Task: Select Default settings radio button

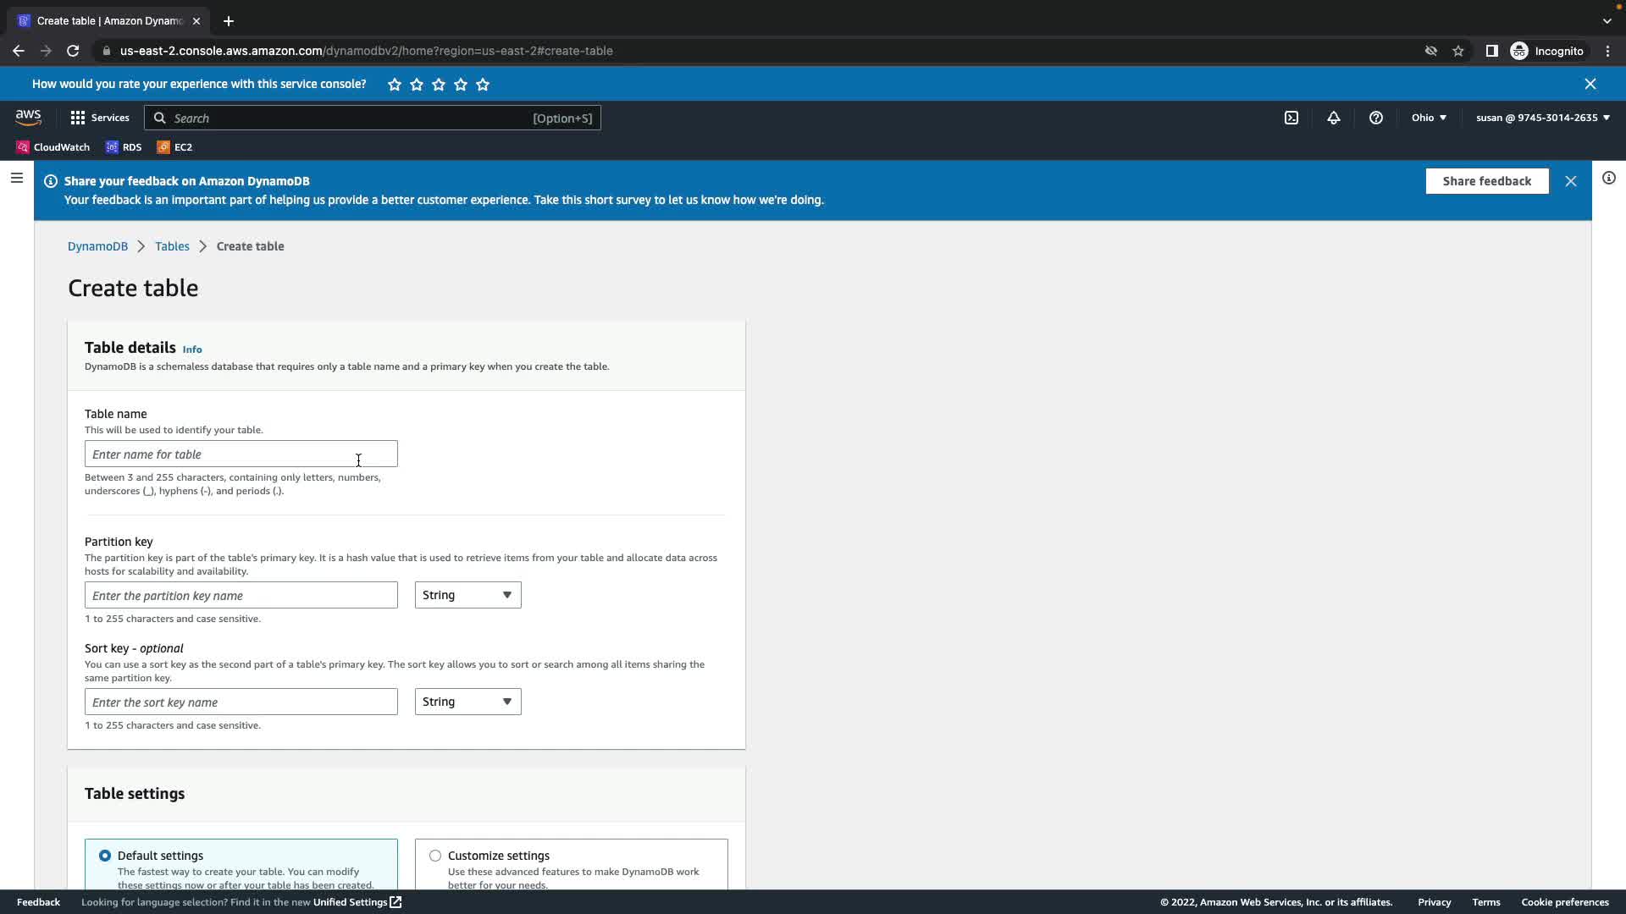Action: point(105,856)
